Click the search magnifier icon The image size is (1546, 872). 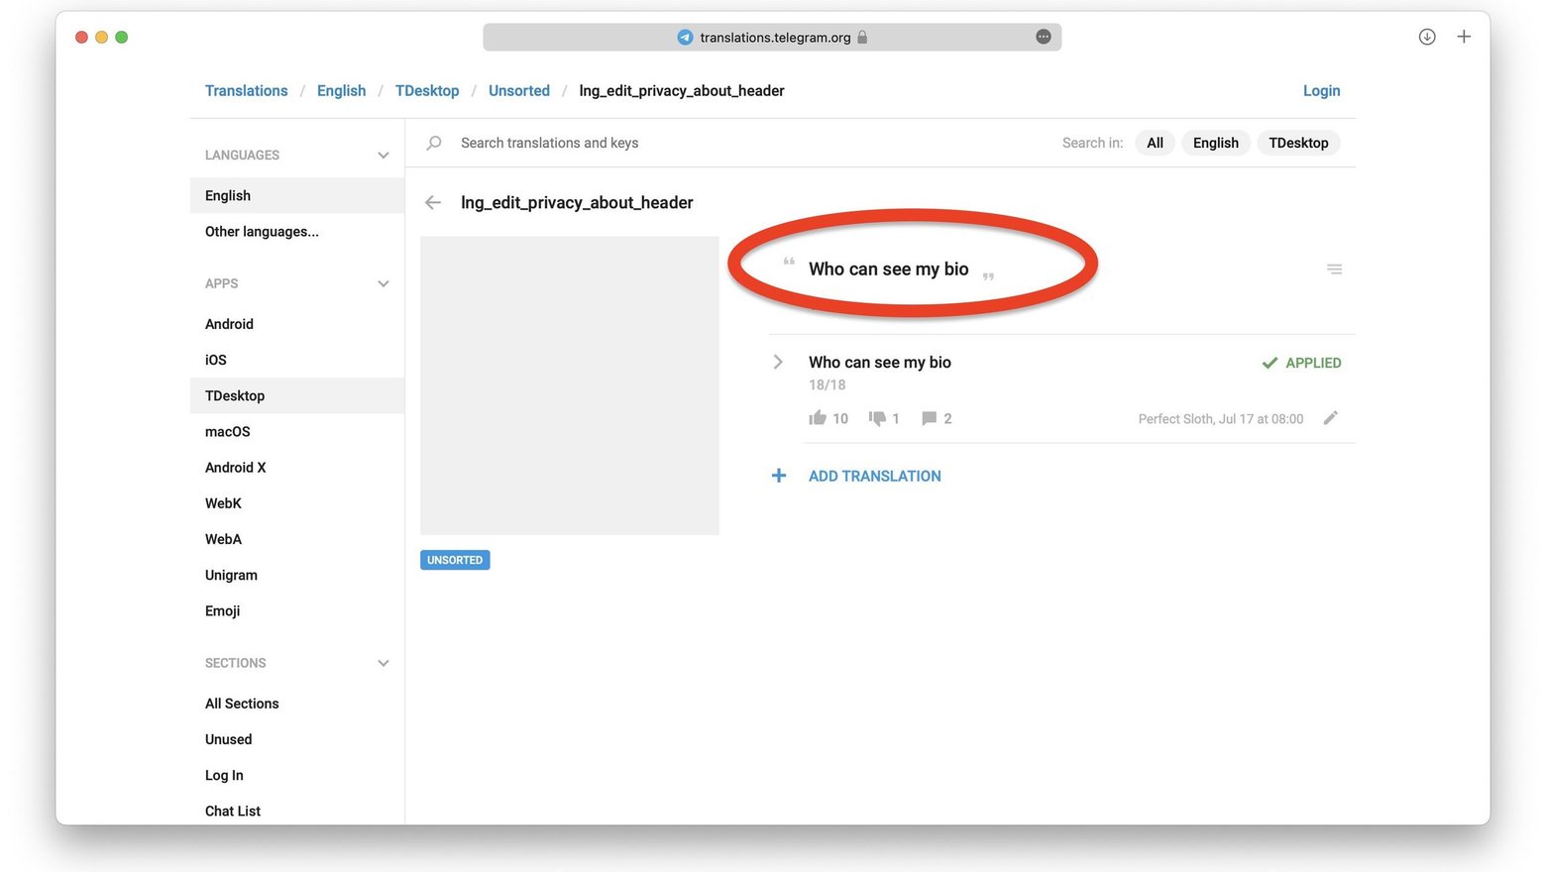click(x=433, y=143)
